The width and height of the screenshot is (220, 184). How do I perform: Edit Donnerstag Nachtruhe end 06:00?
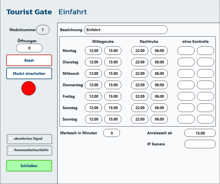[x=159, y=85]
